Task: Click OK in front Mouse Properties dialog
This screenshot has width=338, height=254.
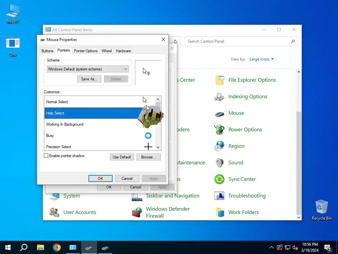Action: tap(100, 179)
